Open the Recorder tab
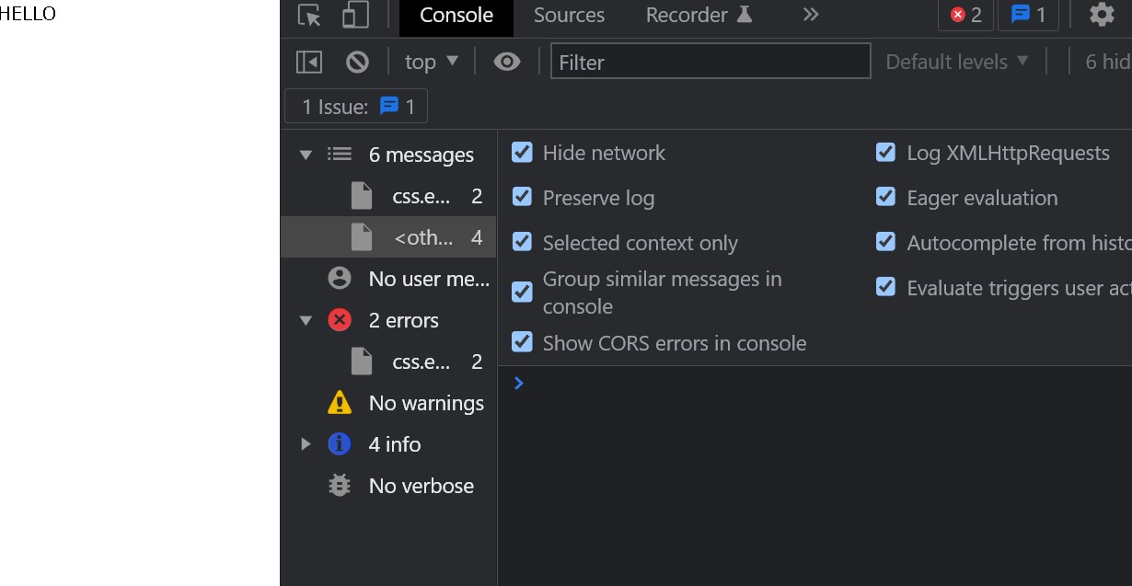Viewport: 1132px width, 586px height. pyautogui.click(x=699, y=16)
